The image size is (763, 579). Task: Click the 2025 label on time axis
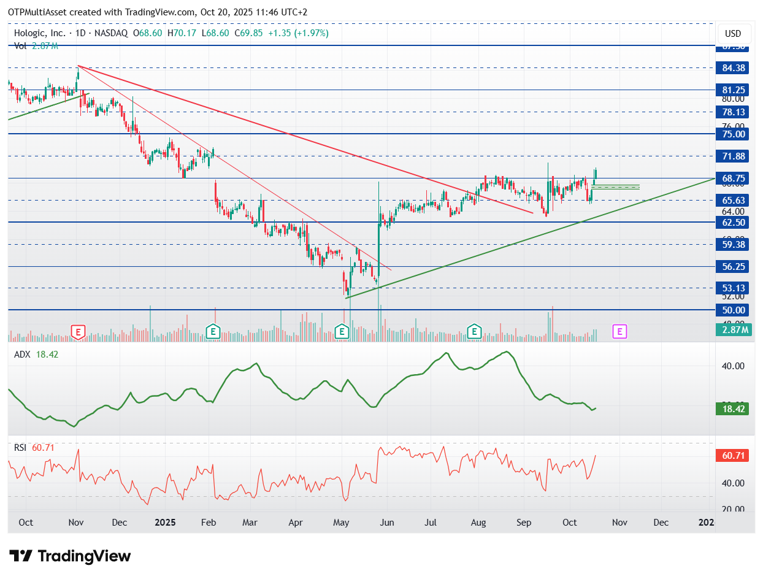coord(165,523)
